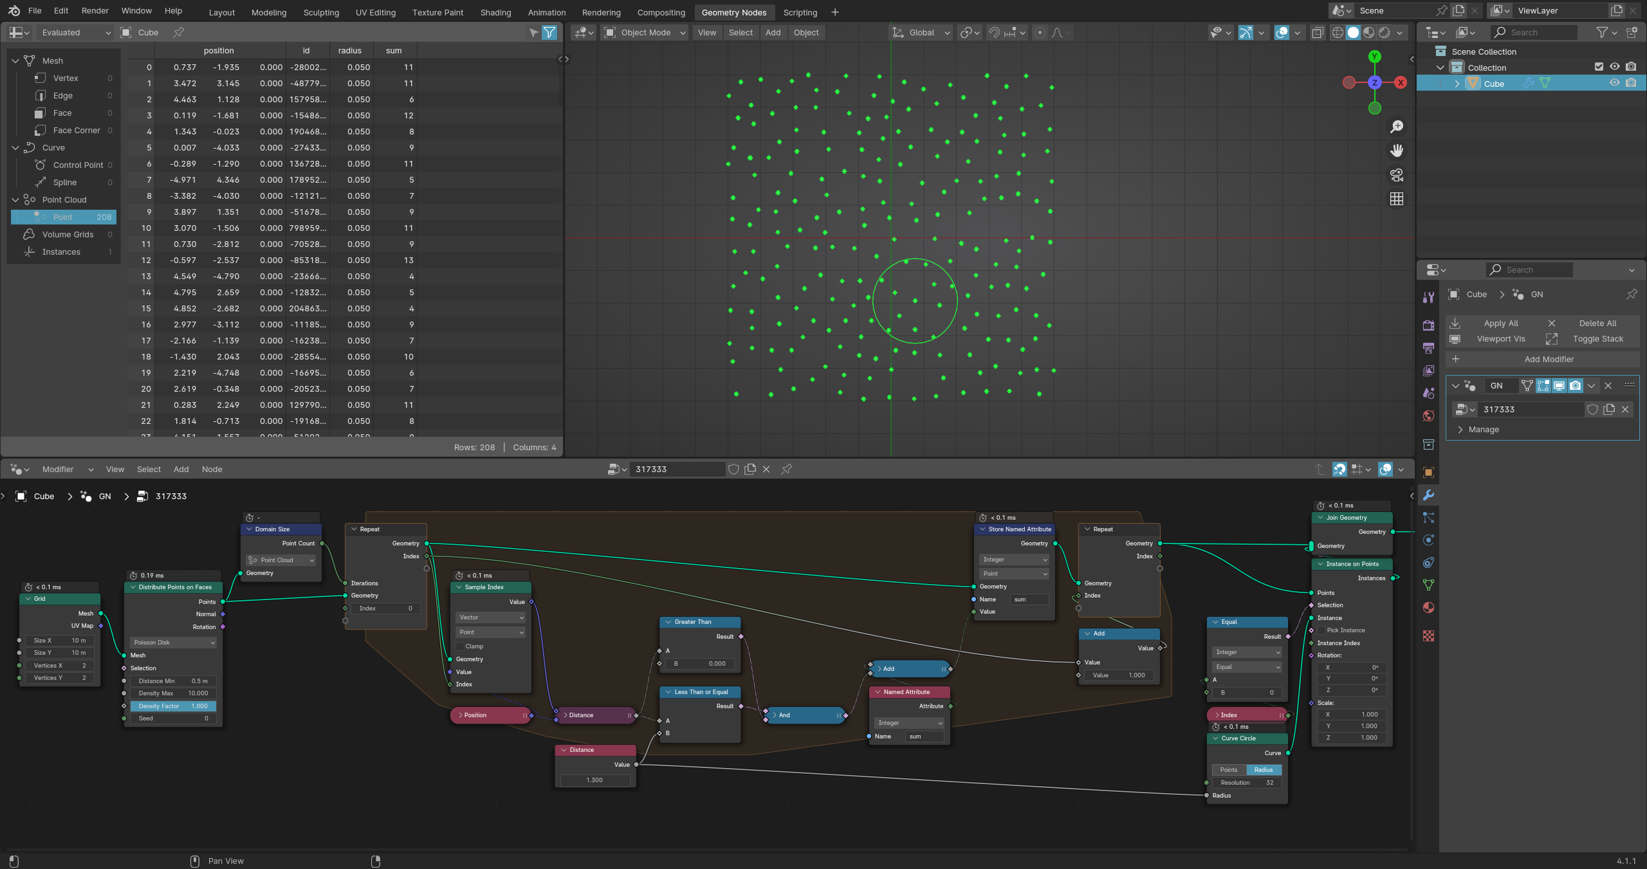Toggle X-ray in the viewport header
The width and height of the screenshot is (1647, 869).
click(1318, 32)
